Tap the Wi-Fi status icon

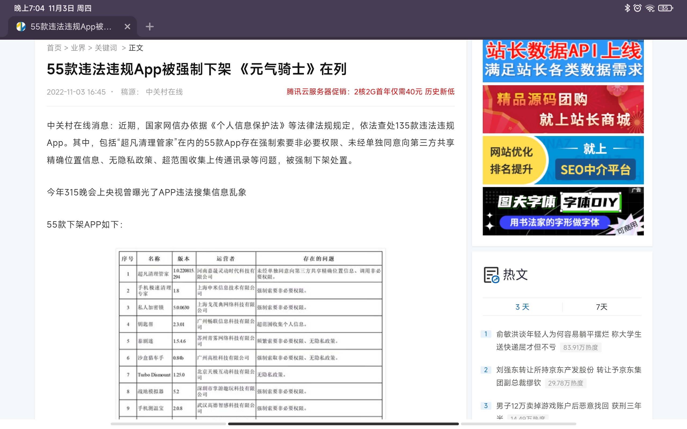pyautogui.click(x=650, y=8)
